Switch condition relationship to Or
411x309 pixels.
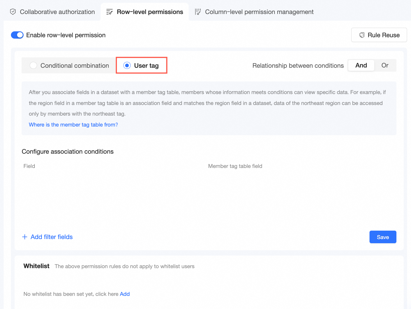tap(385, 65)
